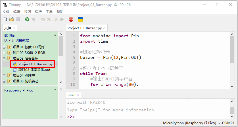Click line number 10 in the gutter
Image resolution: width=238 pixels, height=127 pixels.
pos(73,84)
